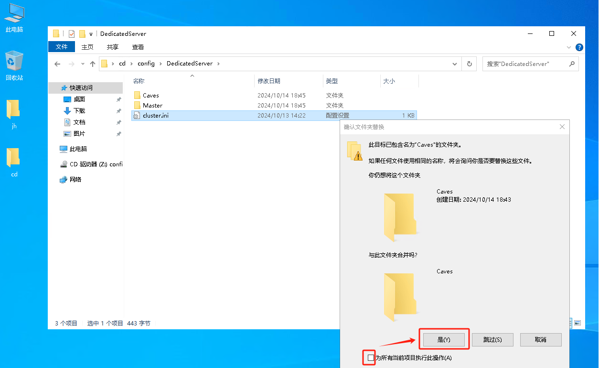Select CD 驱动器 (Z:) in navigation pane
The width and height of the screenshot is (599, 368).
click(x=91, y=164)
